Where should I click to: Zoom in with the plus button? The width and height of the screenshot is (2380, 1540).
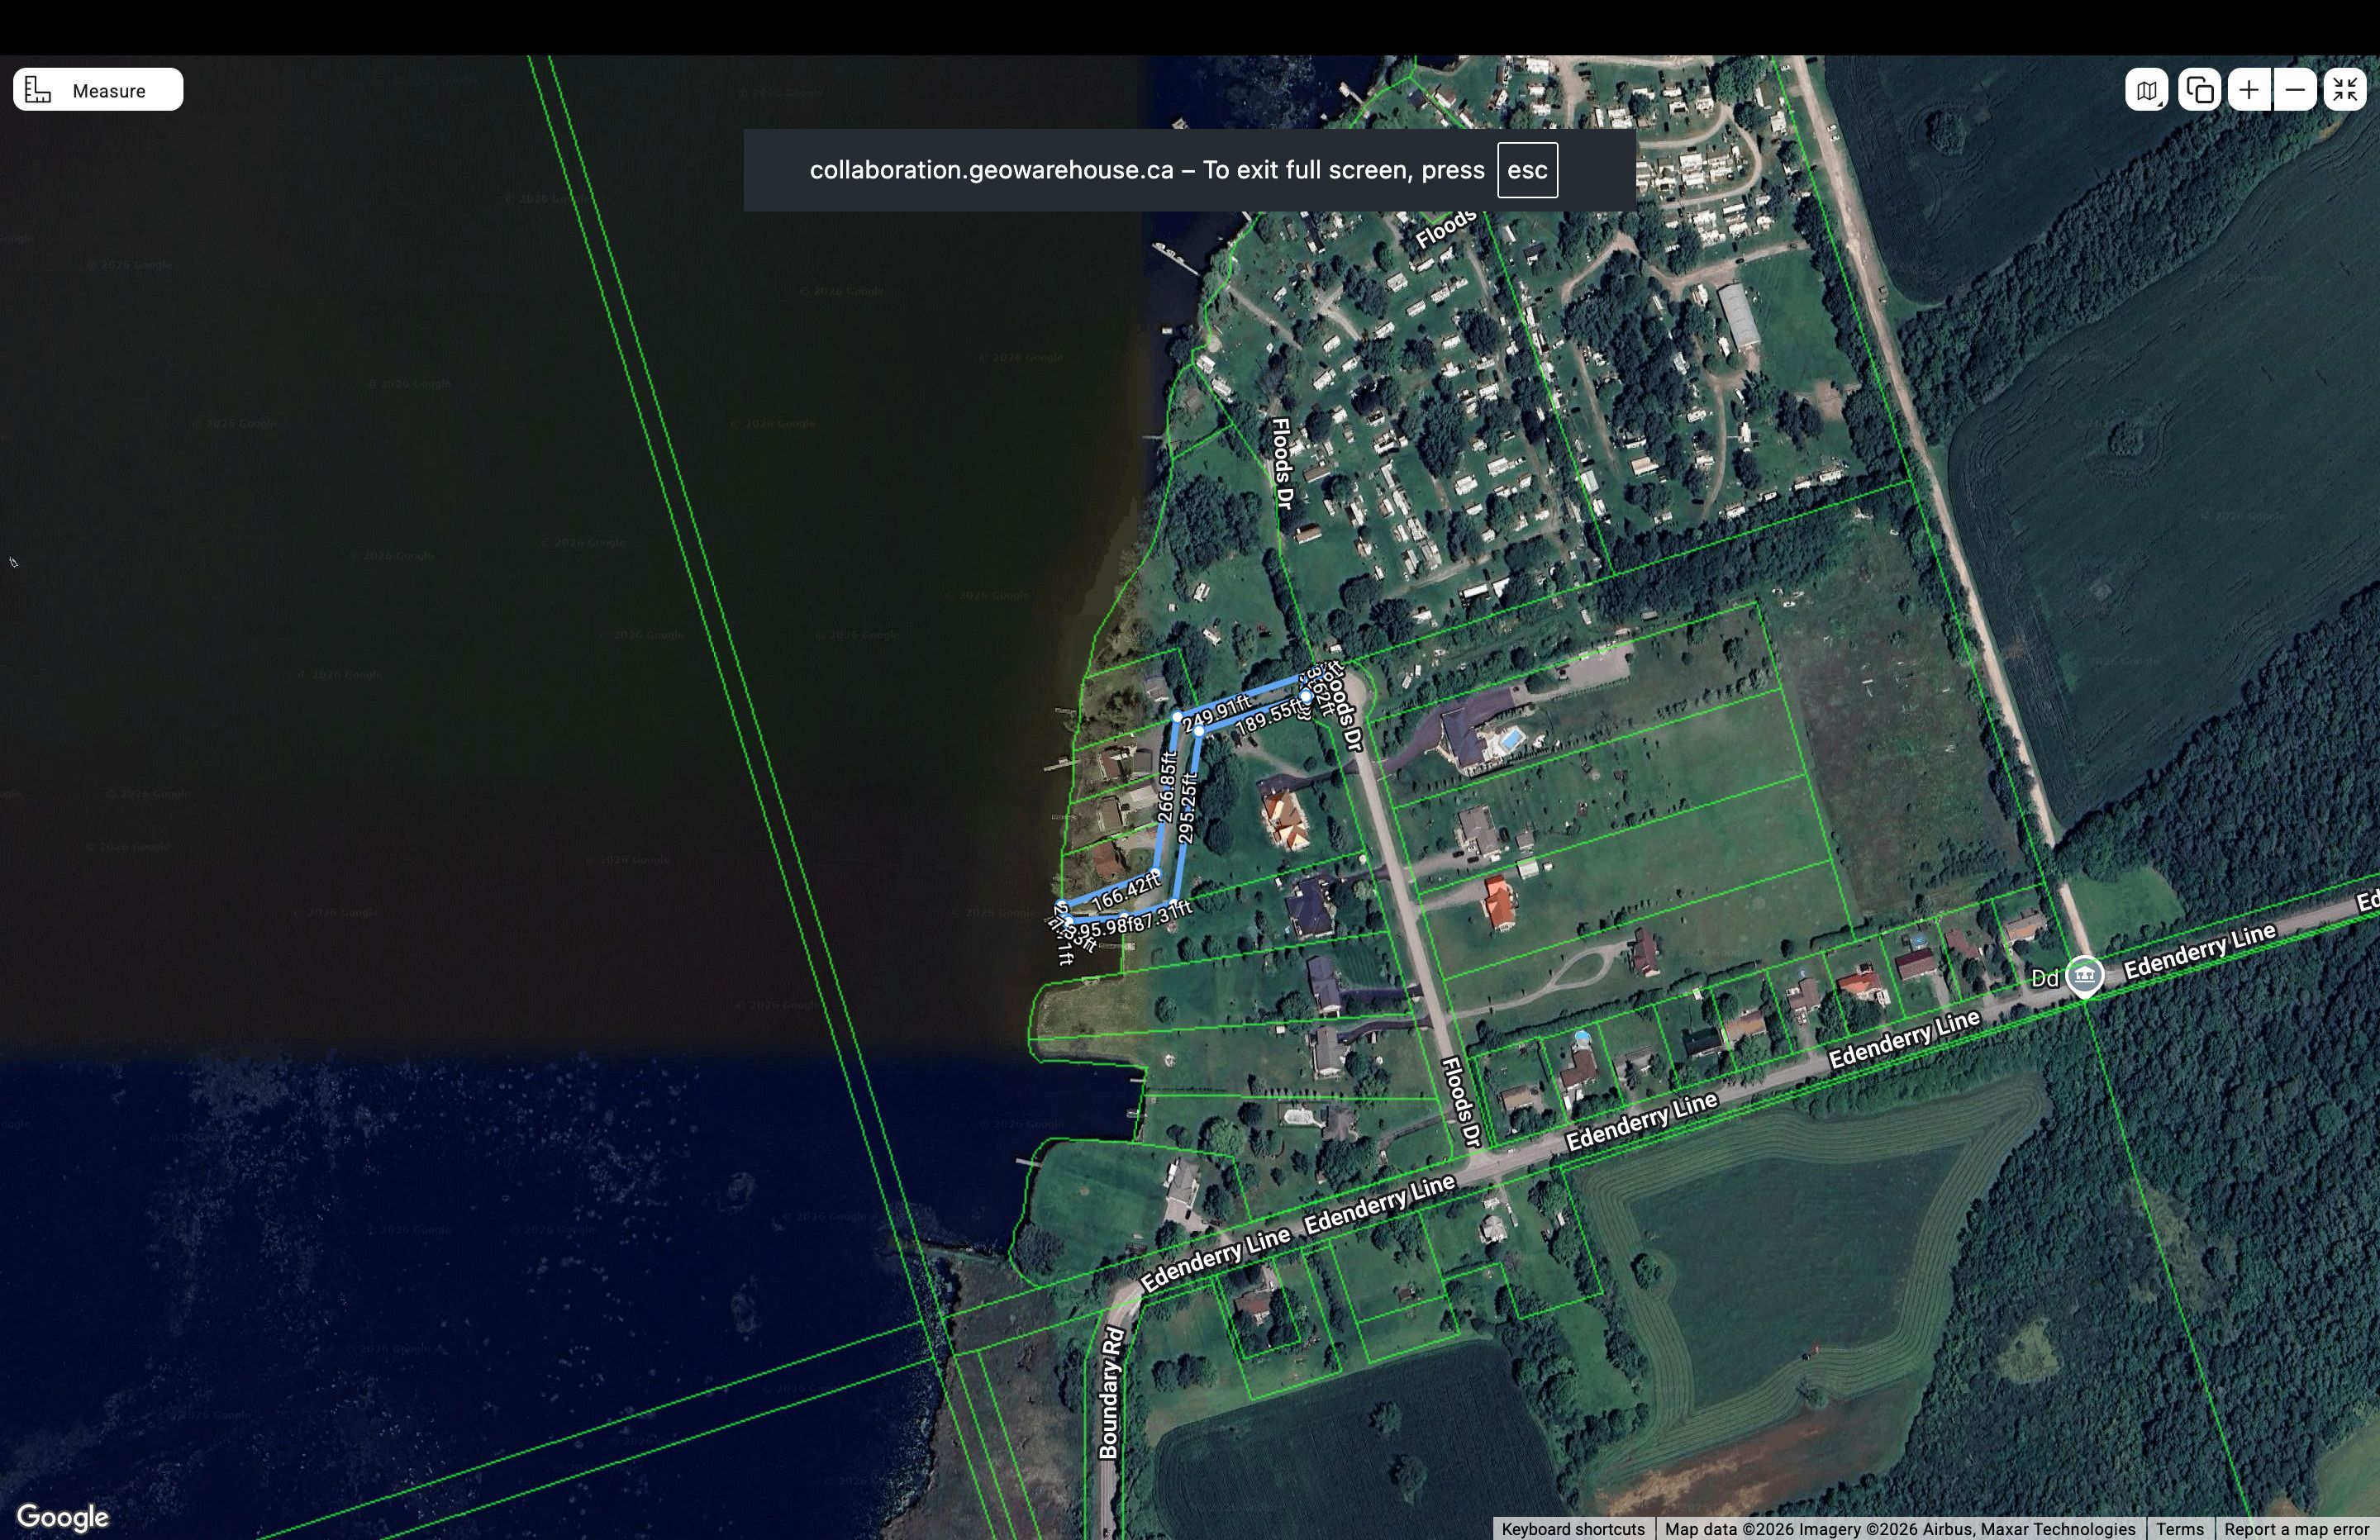click(2249, 90)
